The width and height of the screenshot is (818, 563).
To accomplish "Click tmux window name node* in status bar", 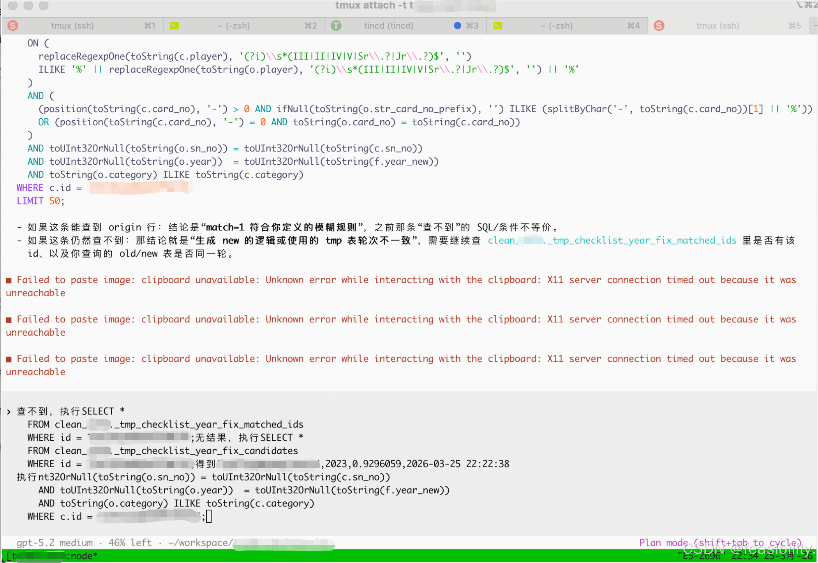I will [x=84, y=556].
